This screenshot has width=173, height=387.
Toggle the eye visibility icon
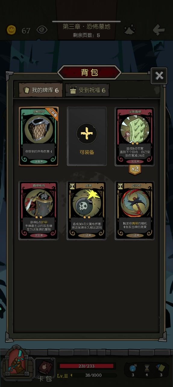[42, 30]
